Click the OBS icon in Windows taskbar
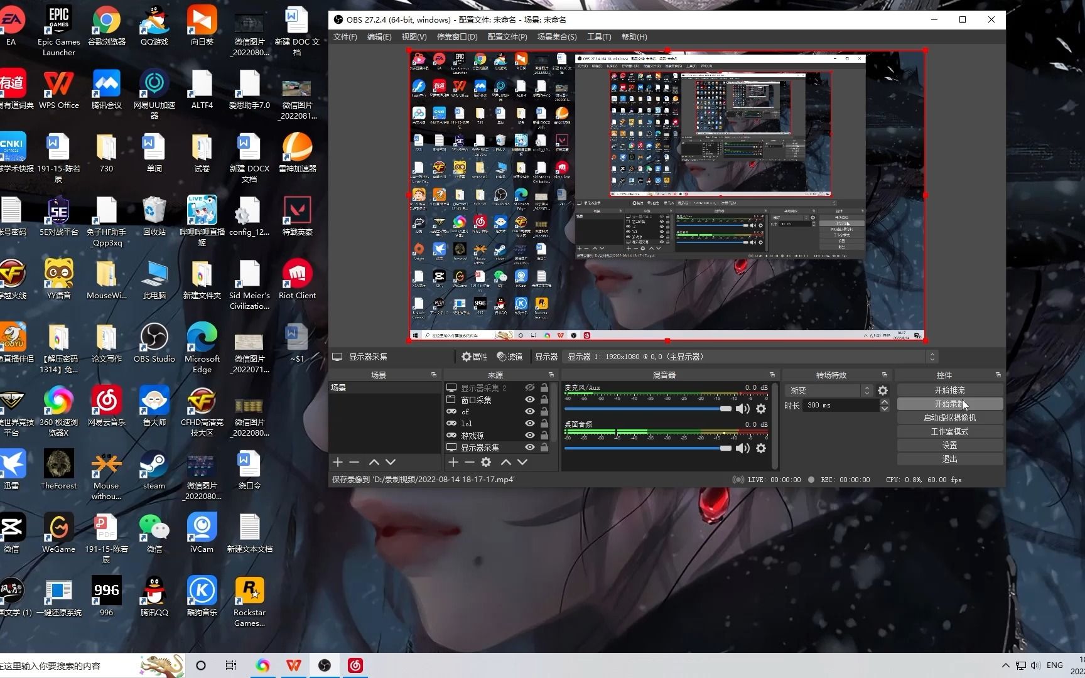The height and width of the screenshot is (678, 1085). click(325, 665)
